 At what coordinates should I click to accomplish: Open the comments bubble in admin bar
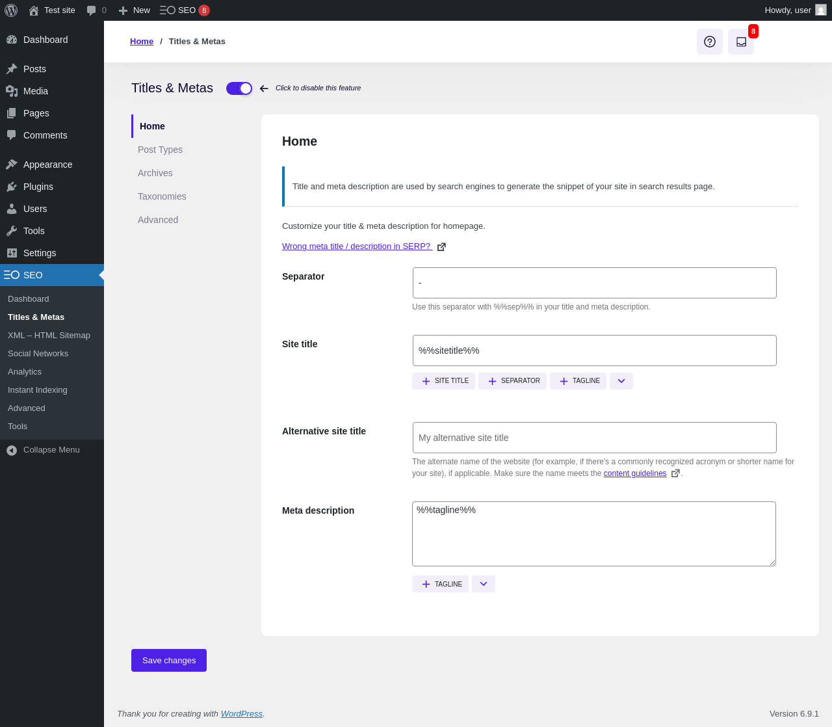[x=96, y=10]
